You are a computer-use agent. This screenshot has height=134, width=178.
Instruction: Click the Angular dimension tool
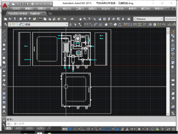click(x=120, y=24)
